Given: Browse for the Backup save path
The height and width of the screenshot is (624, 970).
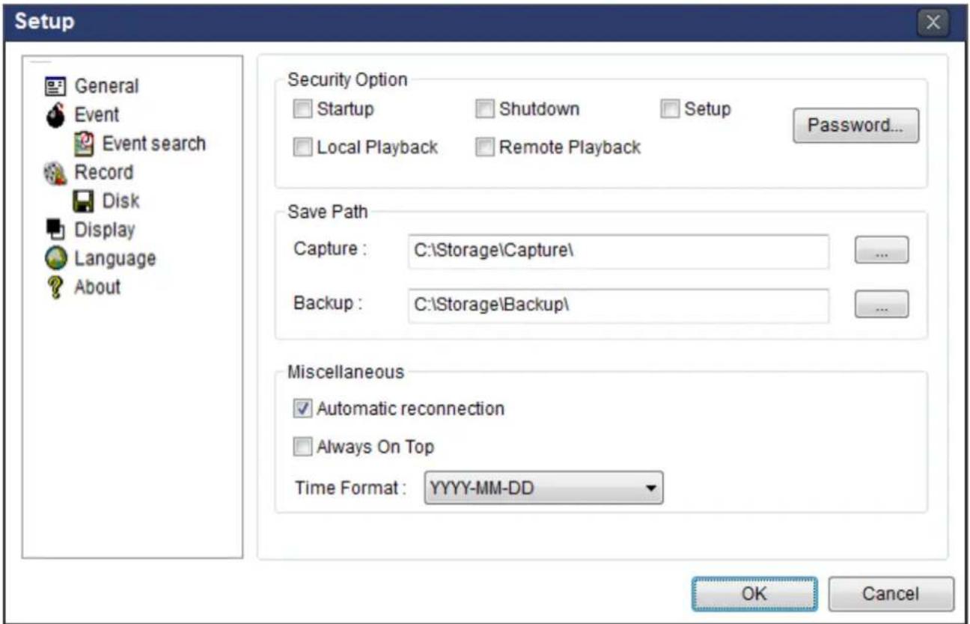Looking at the screenshot, I should [x=881, y=305].
